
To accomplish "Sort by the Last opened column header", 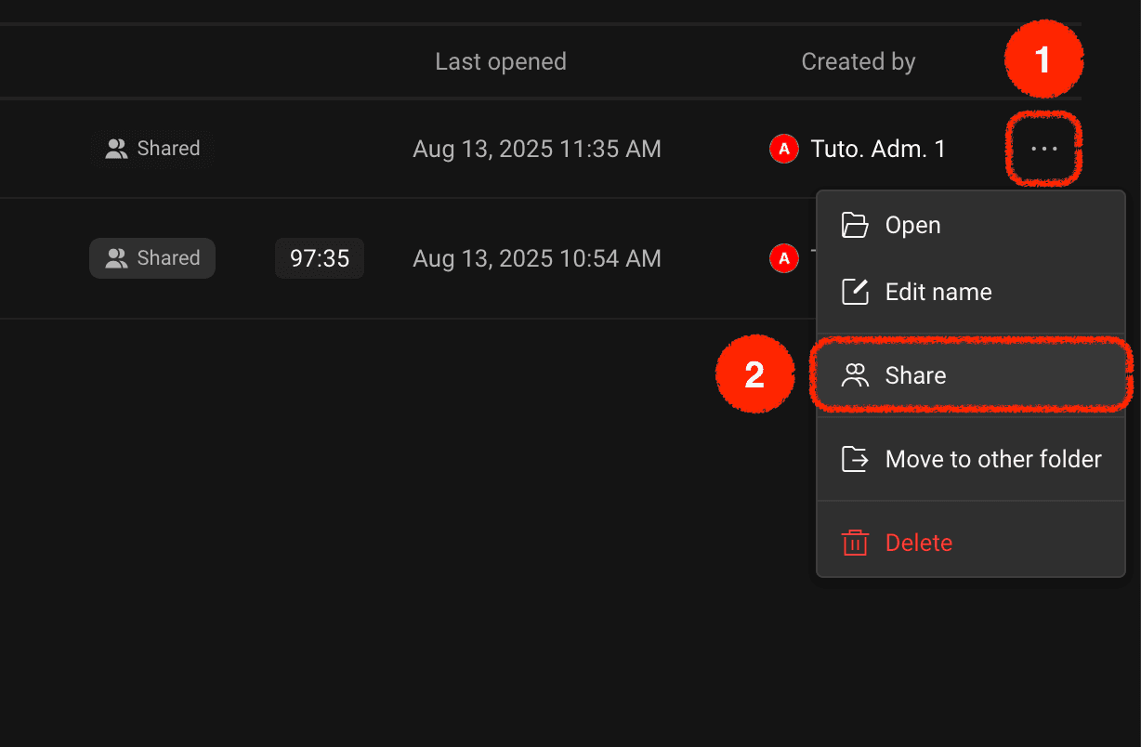I will point(501,62).
